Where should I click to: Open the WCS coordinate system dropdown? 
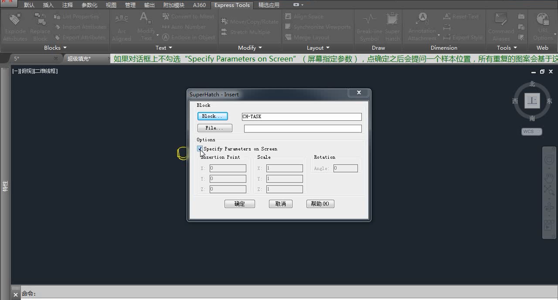click(x=532, y=131)
